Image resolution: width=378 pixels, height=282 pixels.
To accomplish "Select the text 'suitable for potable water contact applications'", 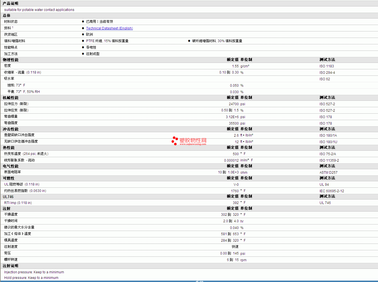I will (39, 10).
